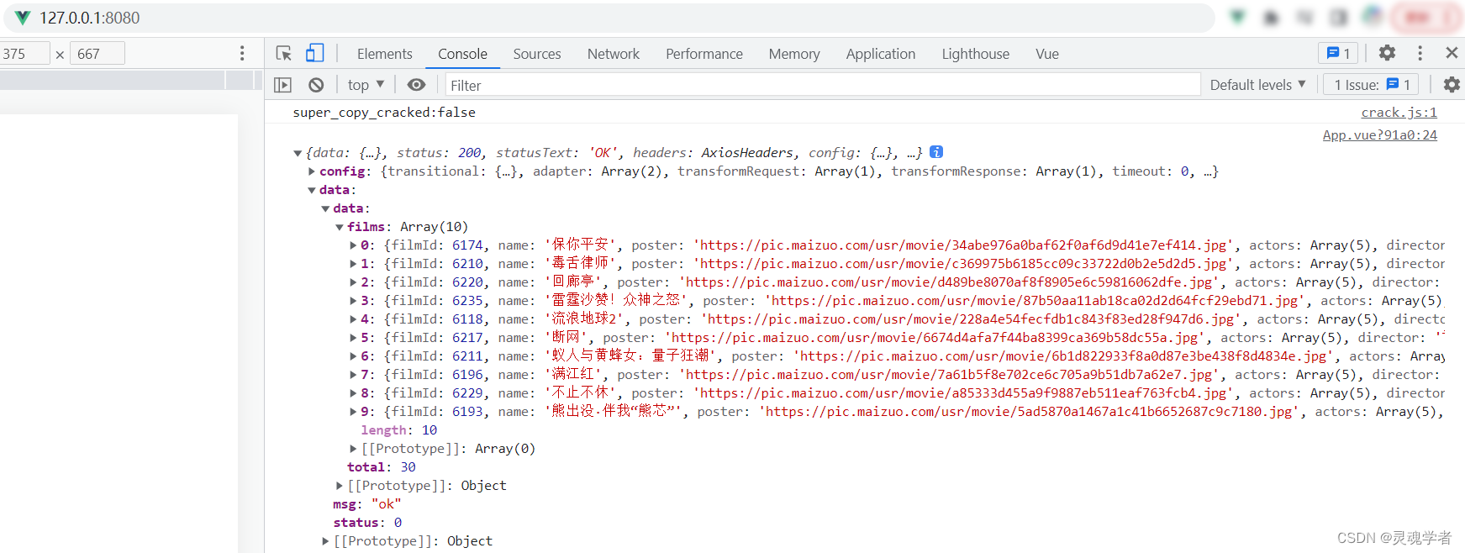The height and width of the screenshot is (553, 1465).
Task: Collapse the outer data property
Action: 312,190
